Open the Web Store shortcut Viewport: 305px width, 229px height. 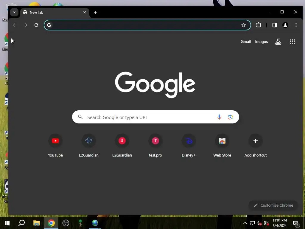pyautogui.click(x=222, y=146)
